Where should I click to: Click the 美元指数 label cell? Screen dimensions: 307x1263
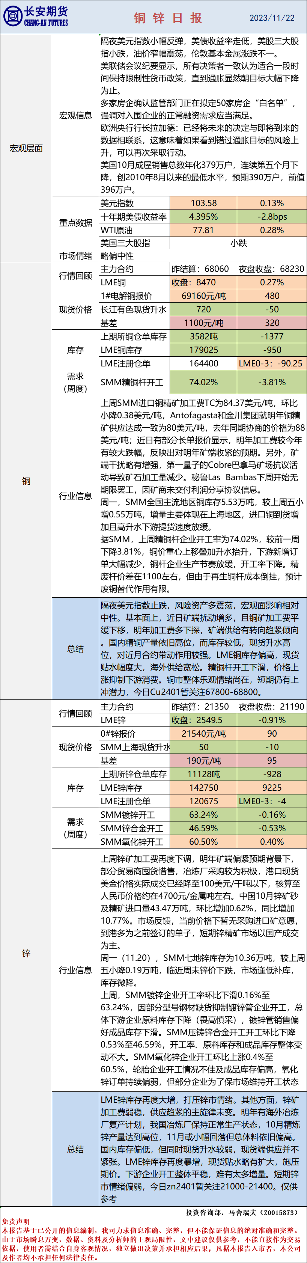coord(134,203)
